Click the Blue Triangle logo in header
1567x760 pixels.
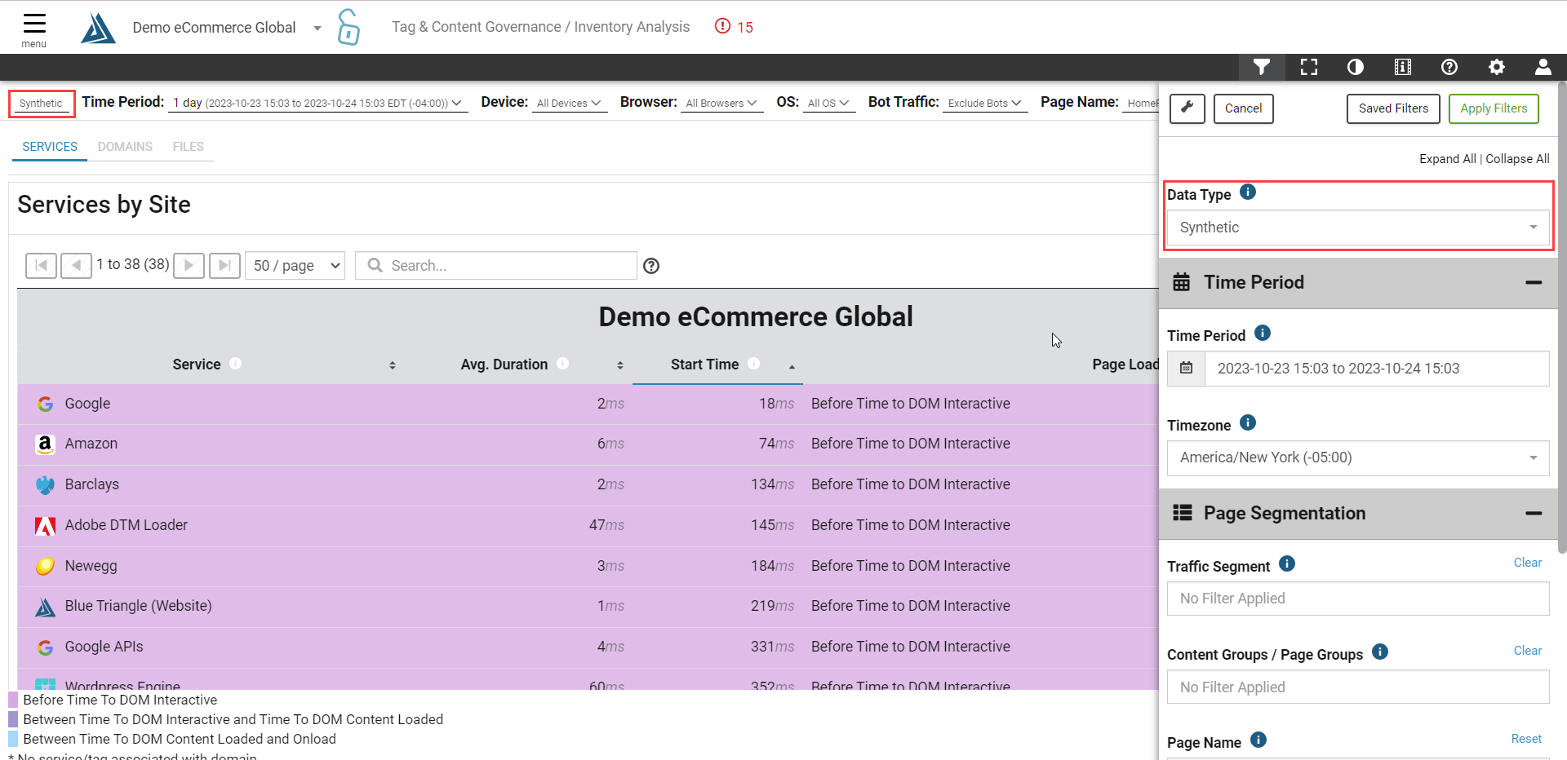[x=98, y=28]
